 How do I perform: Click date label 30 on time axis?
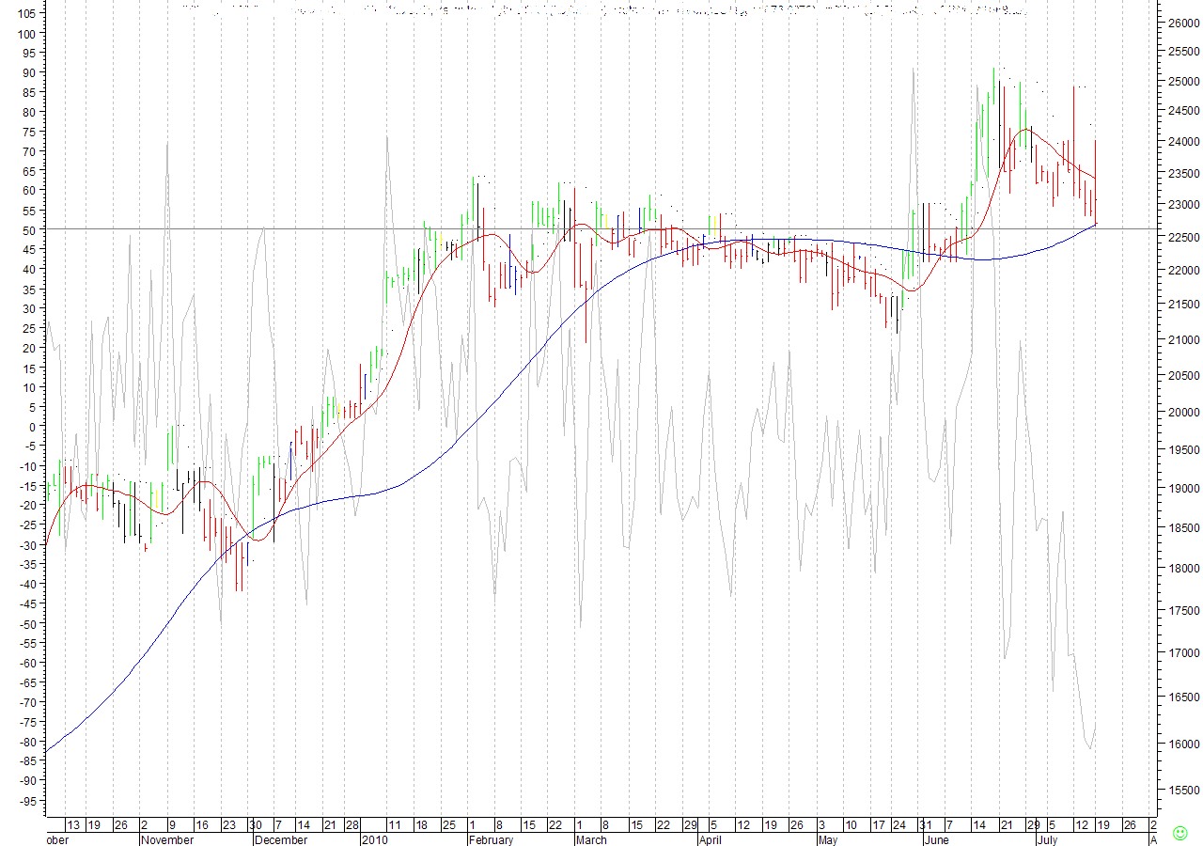click(x=256, y=825)
